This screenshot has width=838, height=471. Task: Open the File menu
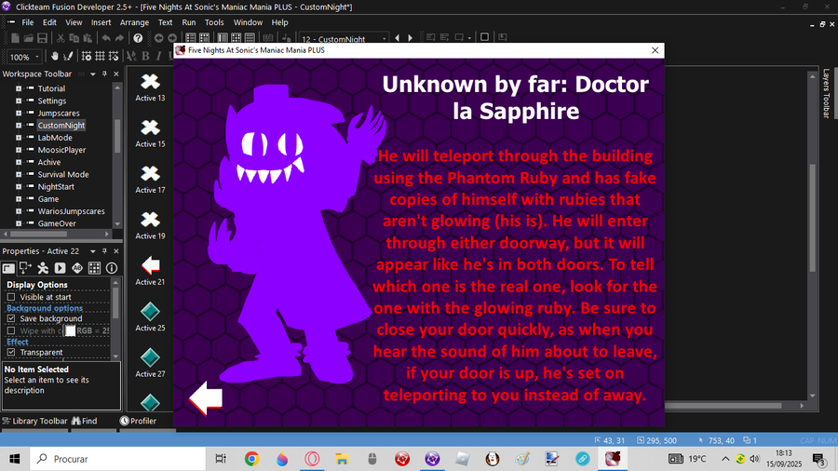coord(28,22)
